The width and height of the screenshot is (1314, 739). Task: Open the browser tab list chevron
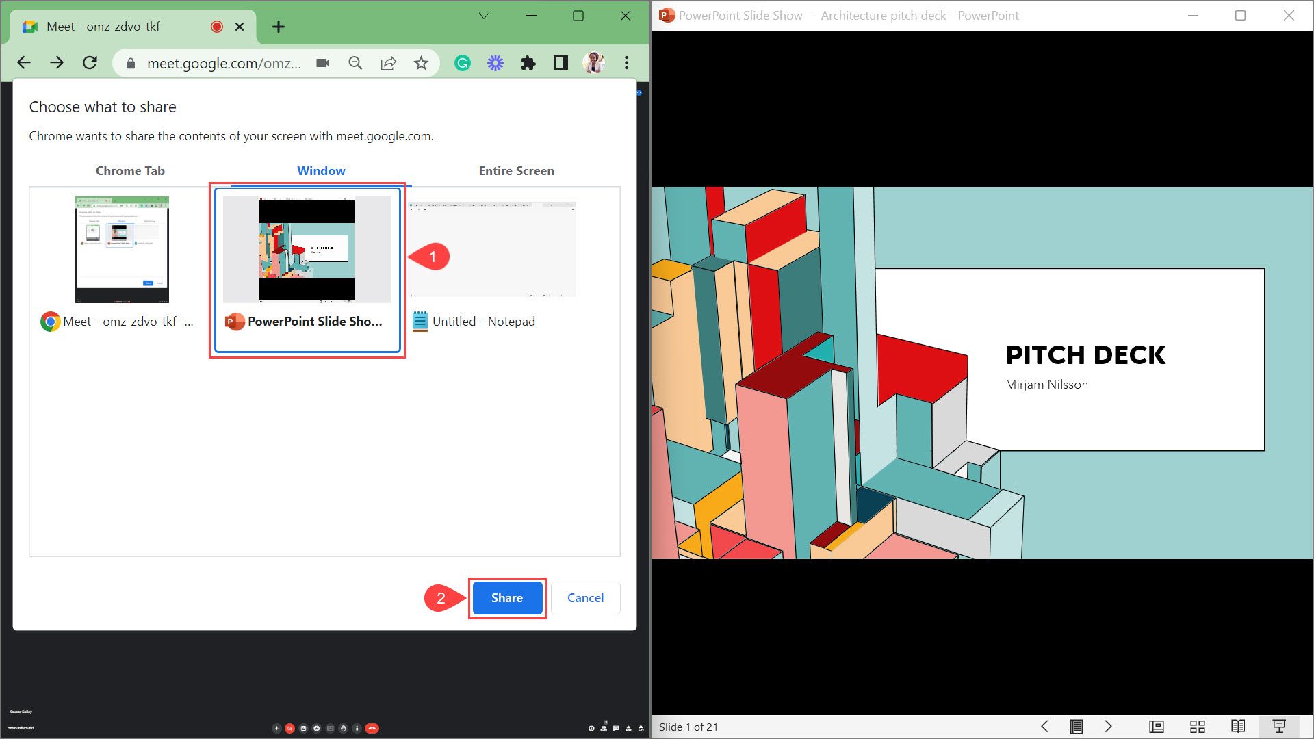pyautogui.click(x=485, y=16)
